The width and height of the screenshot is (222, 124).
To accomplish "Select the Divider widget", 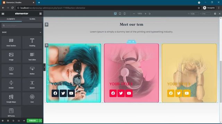I will 11,84.
